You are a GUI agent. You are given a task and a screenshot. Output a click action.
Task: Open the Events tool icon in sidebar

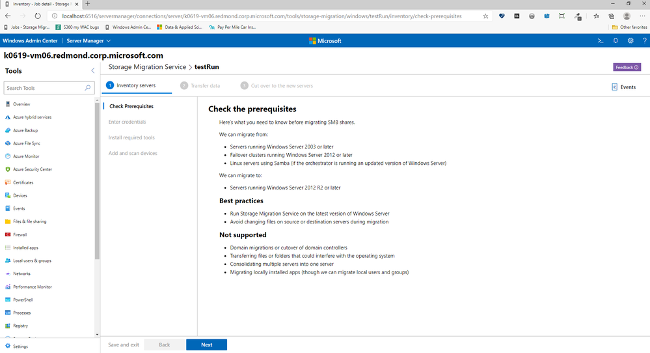tap(7, 208)
